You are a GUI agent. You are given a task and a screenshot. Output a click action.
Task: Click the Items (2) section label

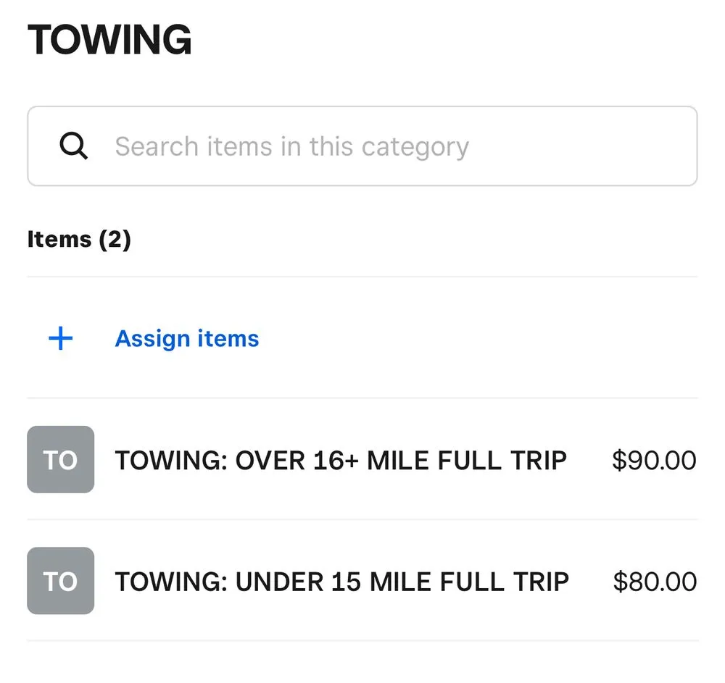click(x=79, y=239)
